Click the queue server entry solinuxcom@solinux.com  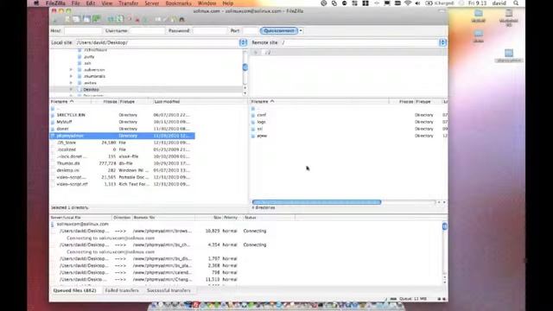(83, 225)
